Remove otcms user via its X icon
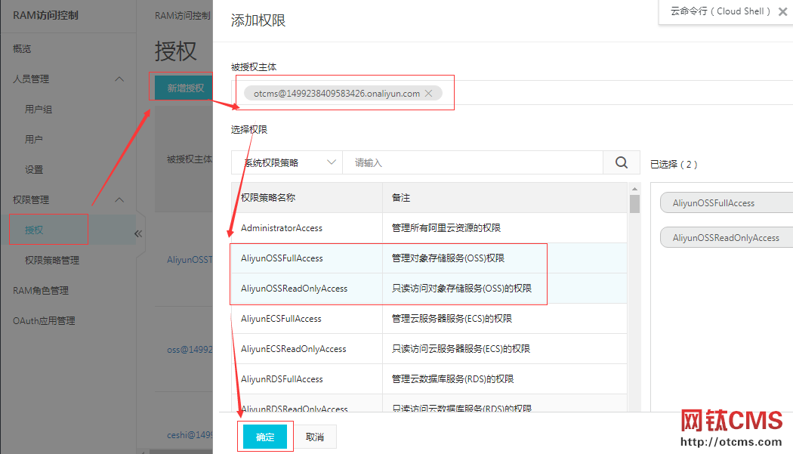This screenshot has width=793, height=454. (x=428, y=93)
